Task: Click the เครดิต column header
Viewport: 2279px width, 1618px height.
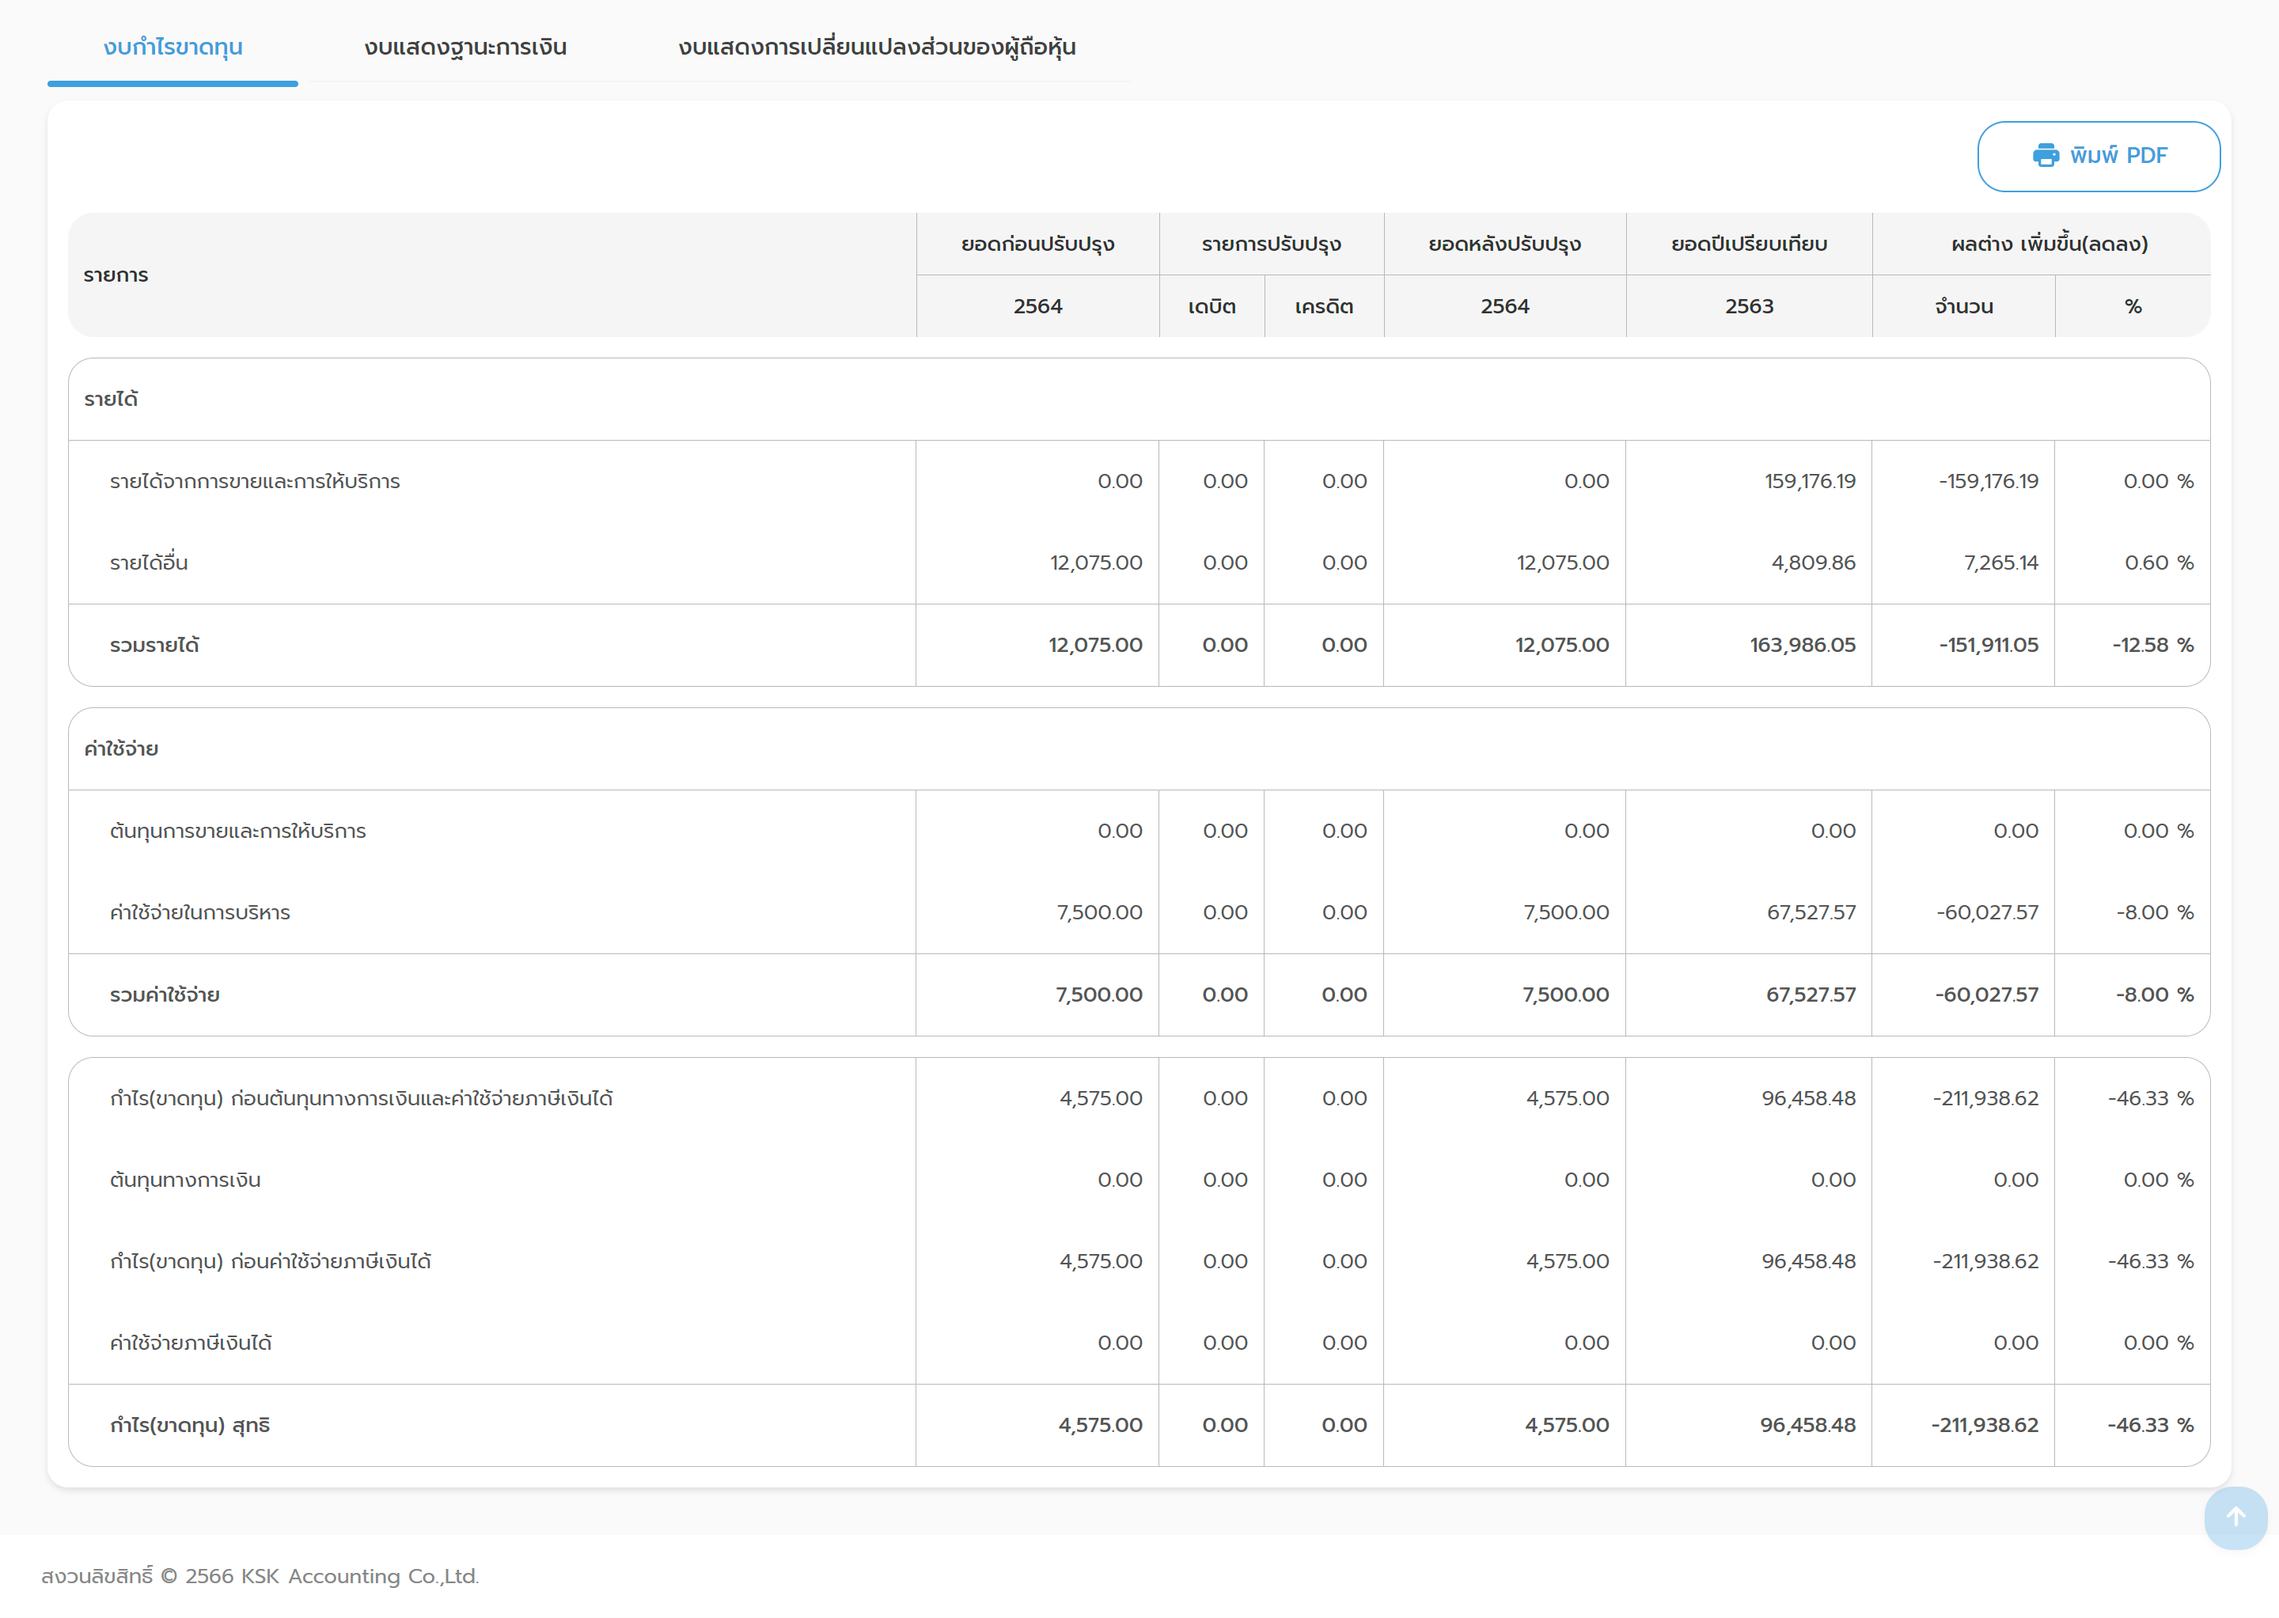Action: (x=1323, y=307)
